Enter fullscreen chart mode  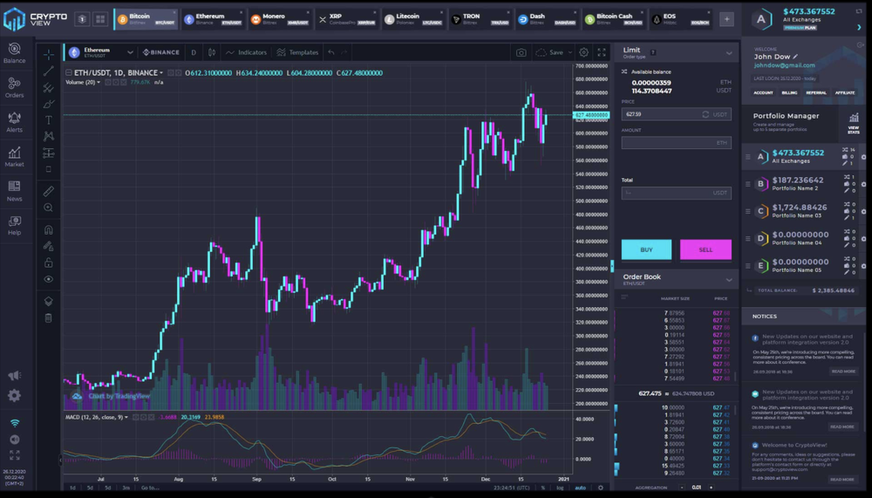(x=601, y=52)
